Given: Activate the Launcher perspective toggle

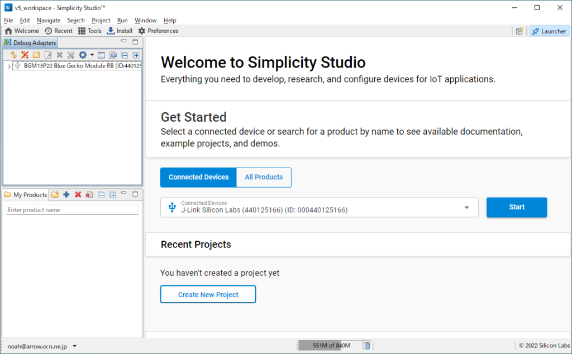Looking at the screenshot, I should (x=549, y=31).
